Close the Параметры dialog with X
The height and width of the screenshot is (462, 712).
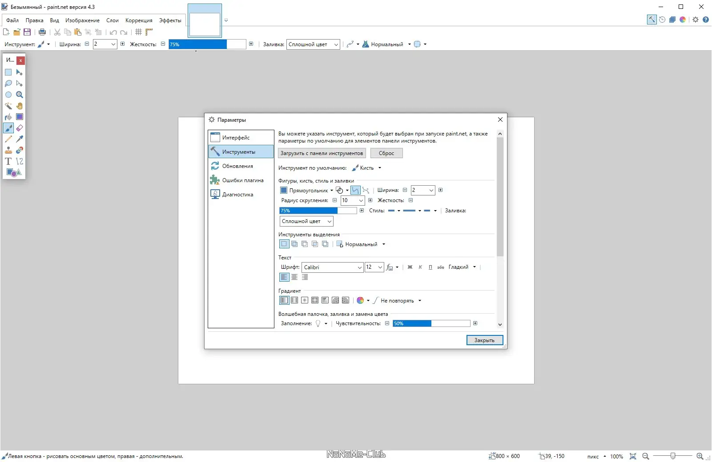[500, 119]
